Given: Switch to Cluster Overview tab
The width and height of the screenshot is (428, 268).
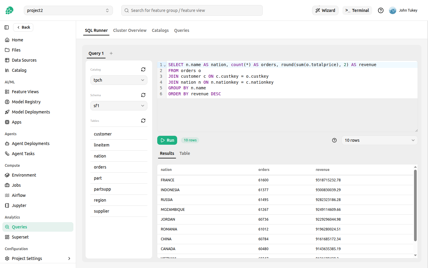Looking at the screenshot, I should click(x=130, y=30).
